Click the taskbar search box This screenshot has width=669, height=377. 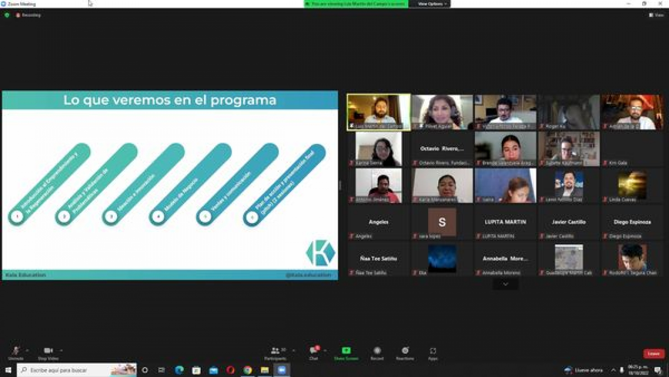point(76,370)
